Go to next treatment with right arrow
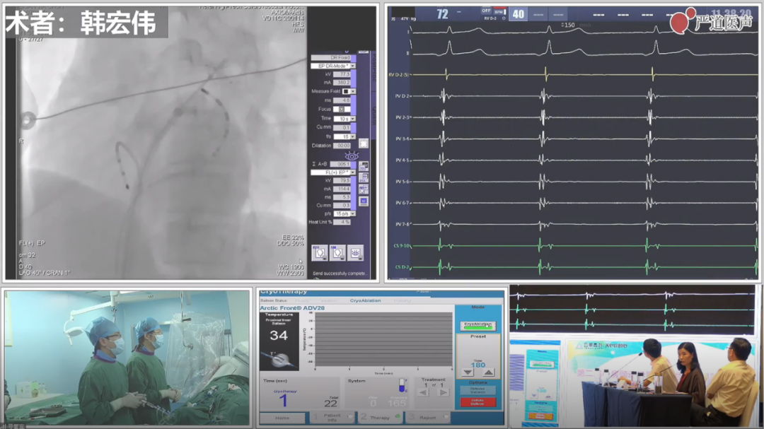This screenshot has width=764, height=429. [444, 392]
